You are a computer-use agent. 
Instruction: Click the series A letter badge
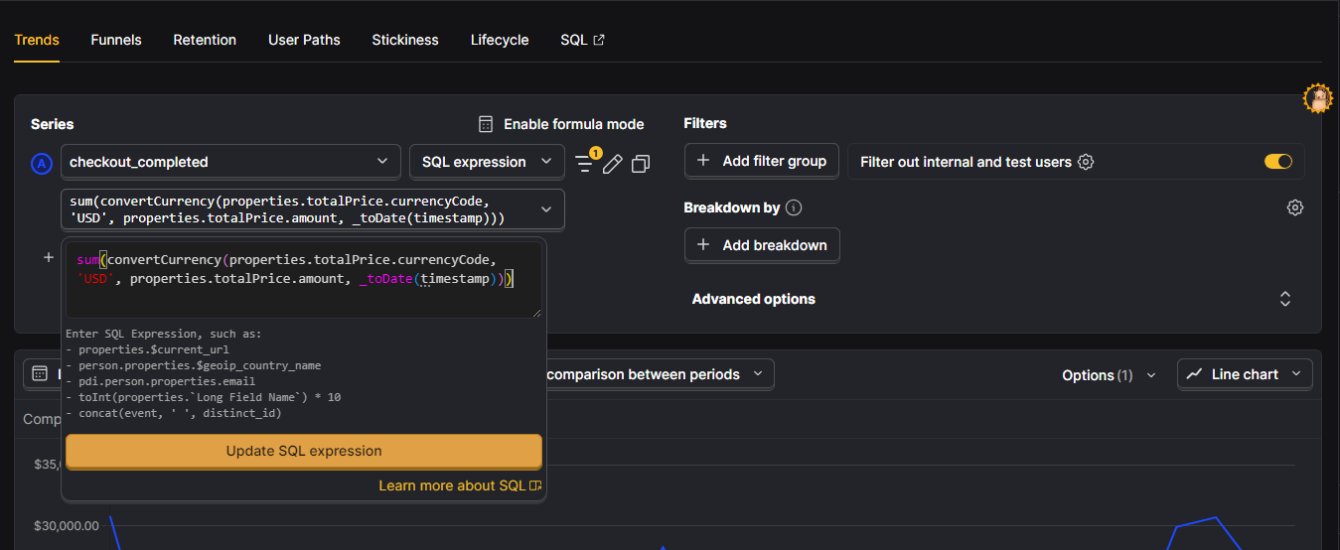tap(42, 164)
